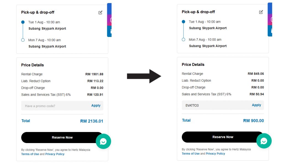Screen dimensions: 283x164
Task: Open Privacy Policy link in left panel
Action: coord(55,154)
